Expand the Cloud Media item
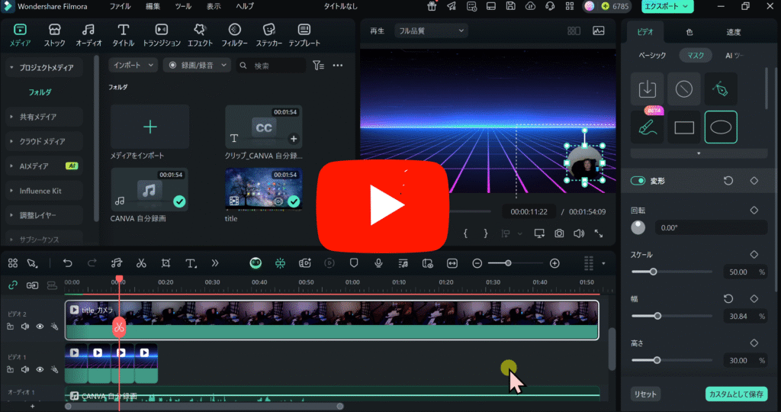The width and height of the screenshot is (781, 412). click(x=11, y=141)
